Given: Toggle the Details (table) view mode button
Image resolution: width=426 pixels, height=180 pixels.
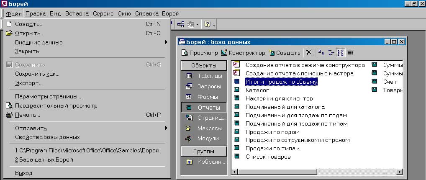Looking at the screenshot, I should click(x=350, y=53).
